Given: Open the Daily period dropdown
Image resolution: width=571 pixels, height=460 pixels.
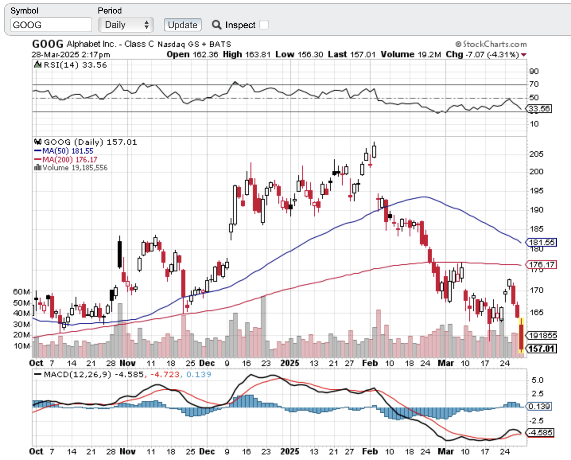Looking at the screenshot, I should click(x=126, y=25).
